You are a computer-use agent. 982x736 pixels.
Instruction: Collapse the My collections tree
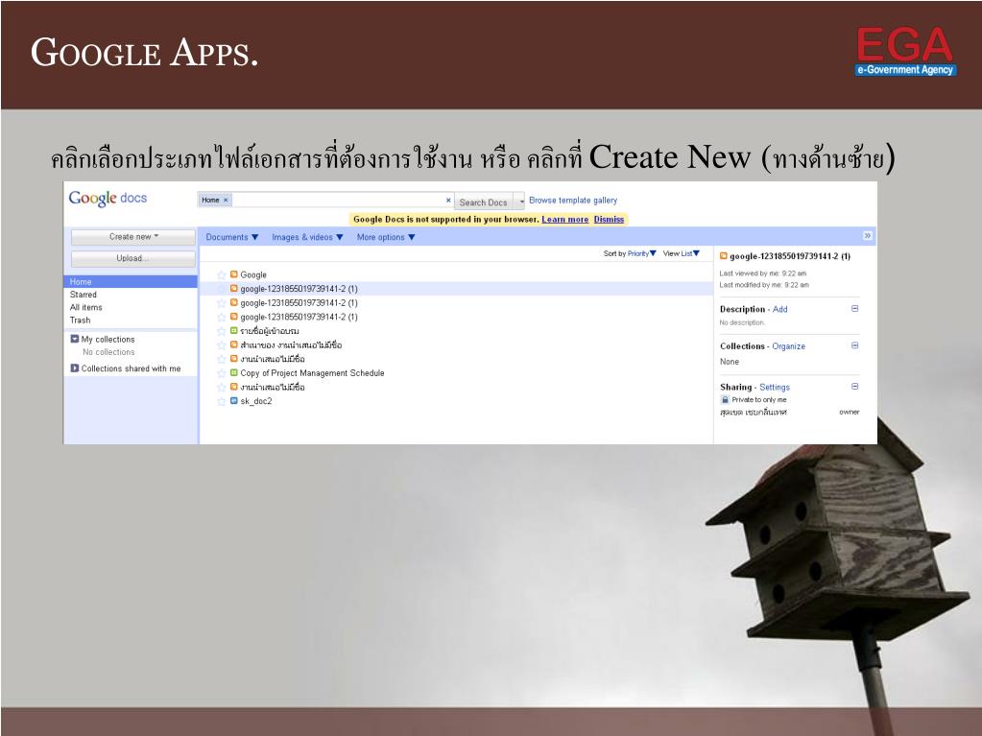[x=75, y=339]
